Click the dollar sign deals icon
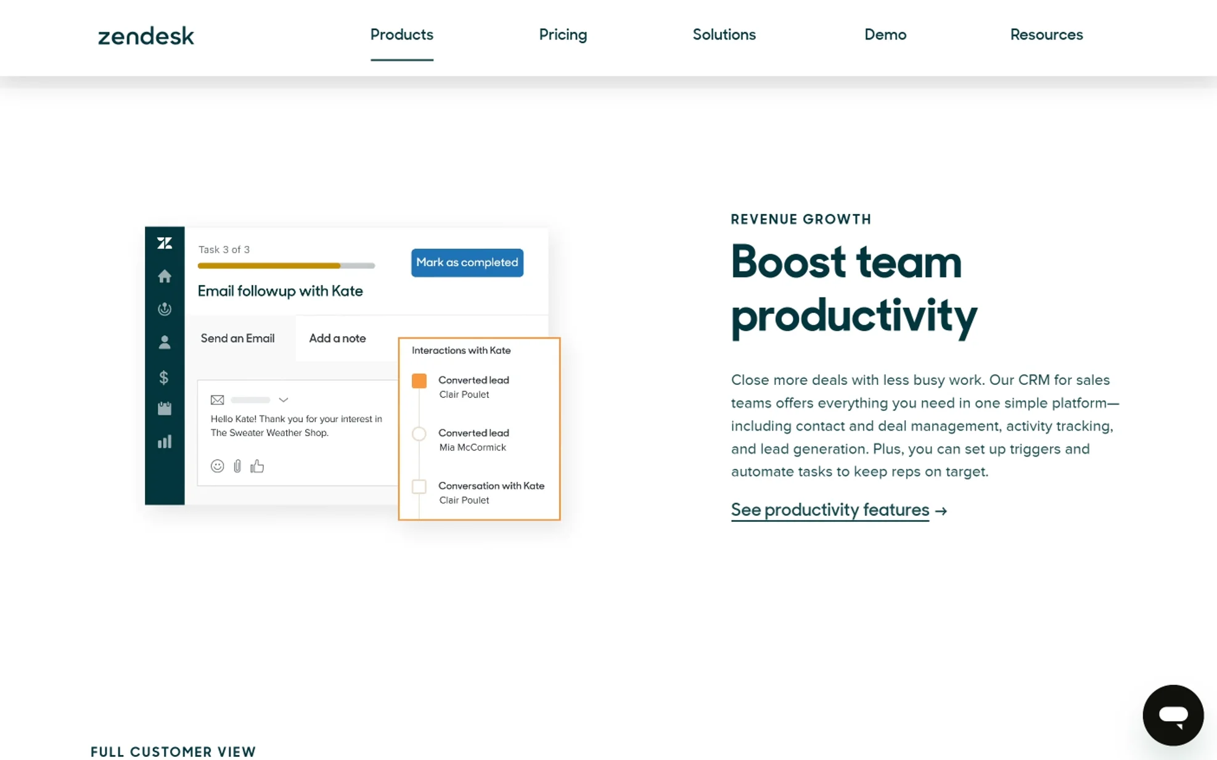Viewport: 1217px width, 760px height. 163,377
